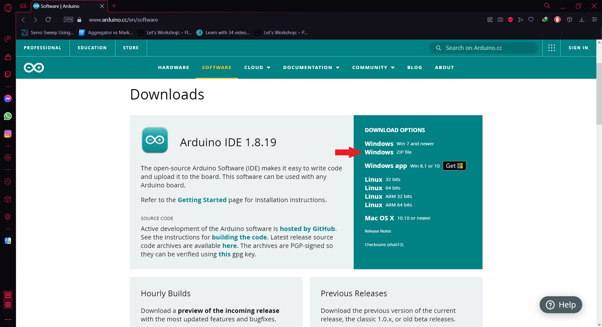The image size is (602, 327).
Task: Open the STORE section
Action: pos(131,48)
